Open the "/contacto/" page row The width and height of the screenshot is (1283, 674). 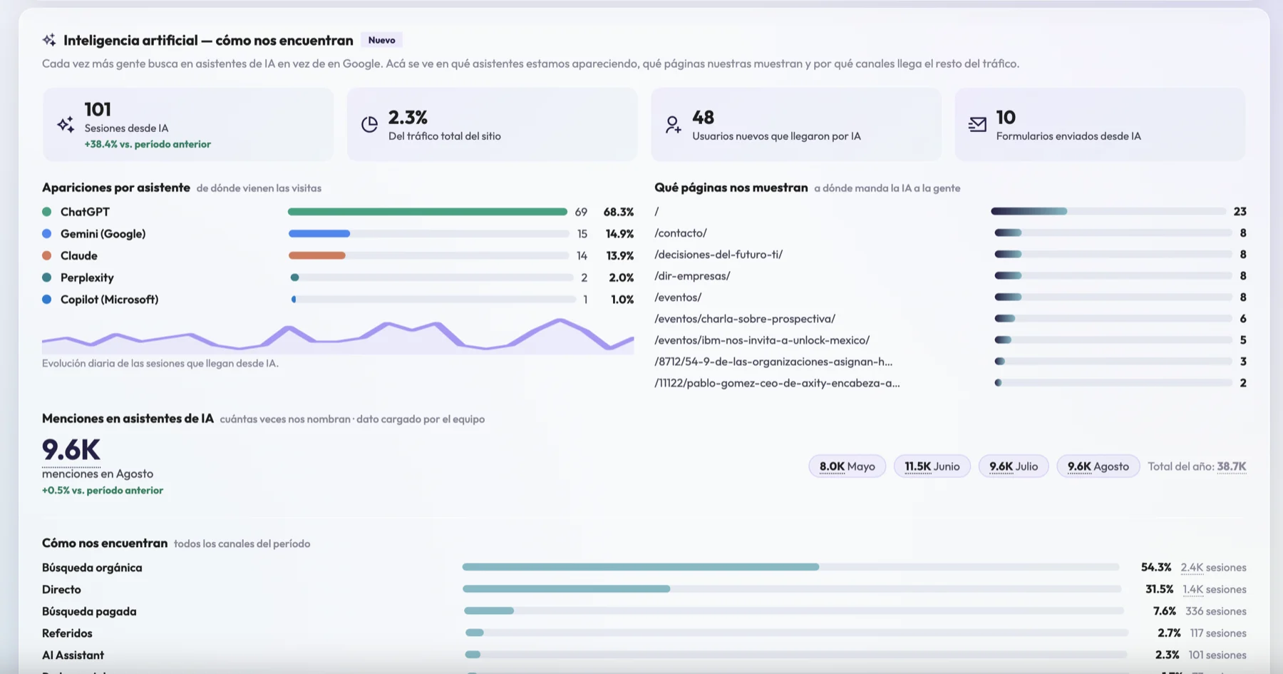point(950,233)
